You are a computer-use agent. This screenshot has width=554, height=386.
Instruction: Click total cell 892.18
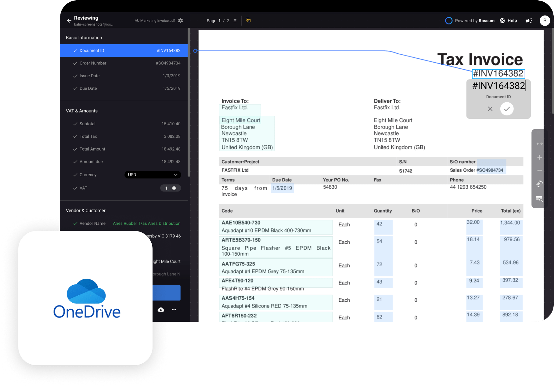[511, 317]
